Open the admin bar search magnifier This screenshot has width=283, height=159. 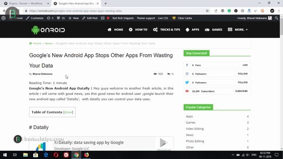coord(276,18)
